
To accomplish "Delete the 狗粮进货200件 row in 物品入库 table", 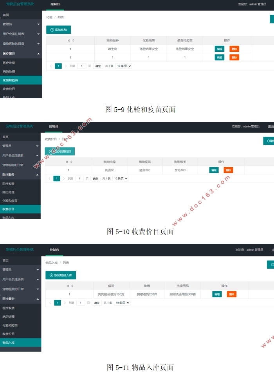I will click(x=232, y=294).
